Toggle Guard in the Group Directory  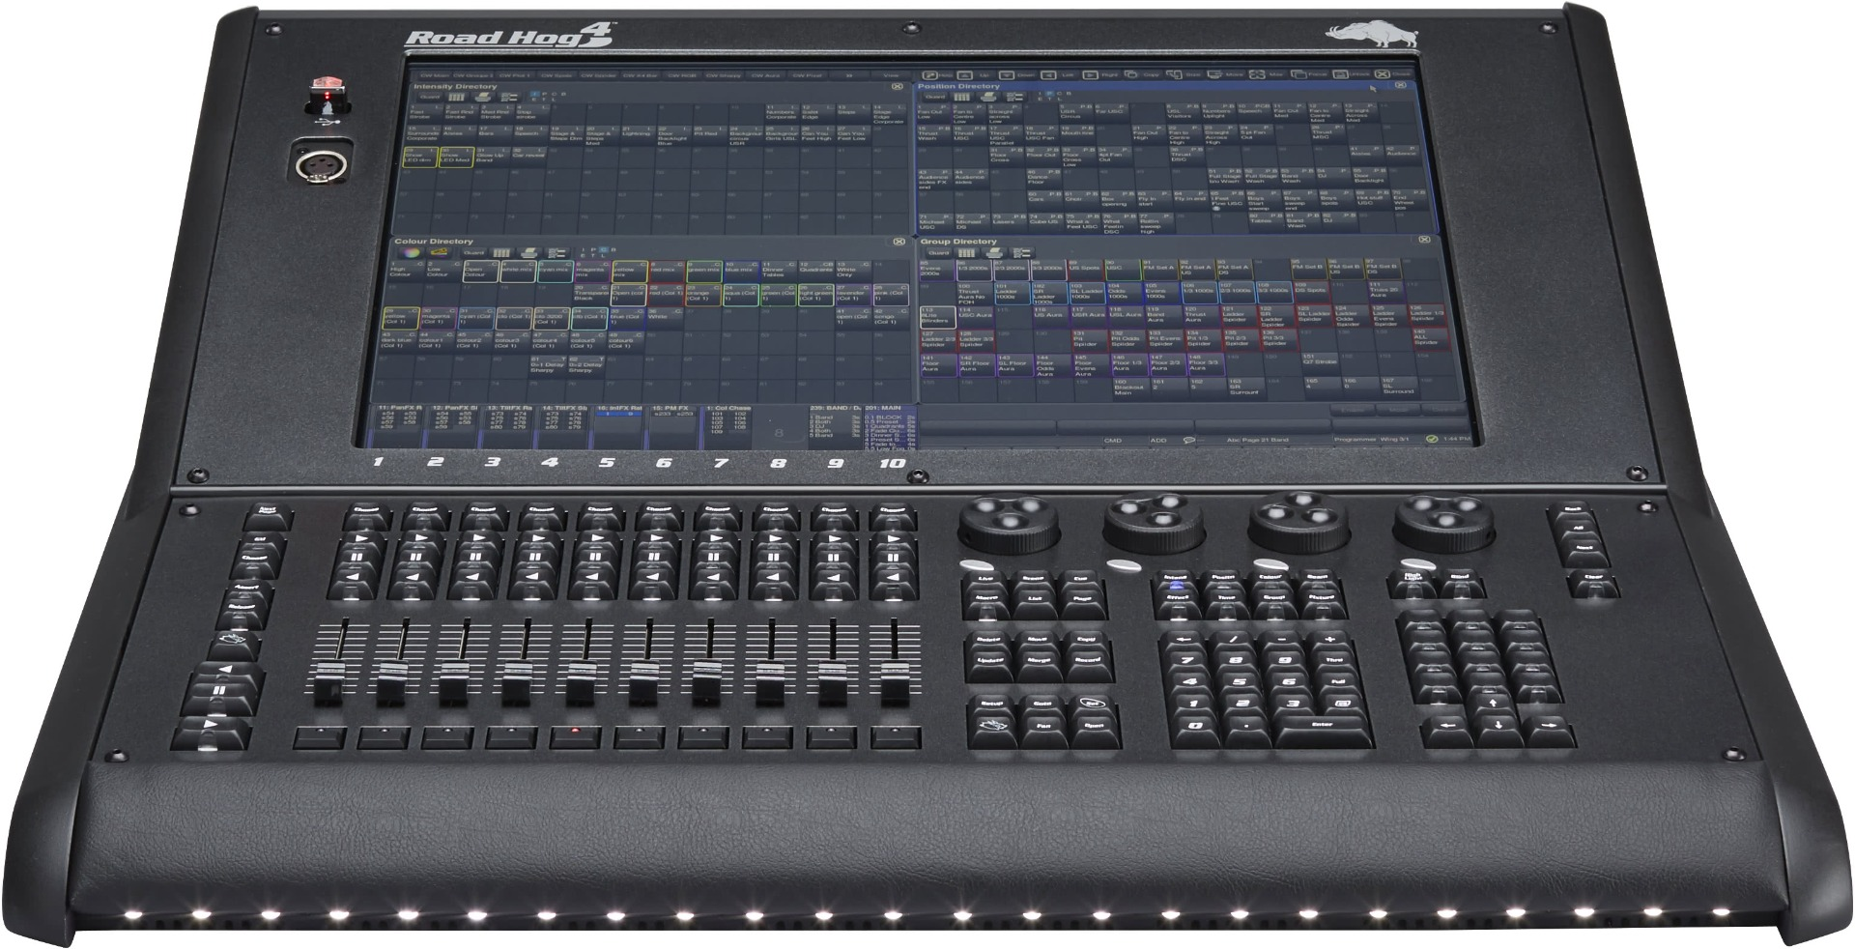pyautogui.click(x=939, y=253)
